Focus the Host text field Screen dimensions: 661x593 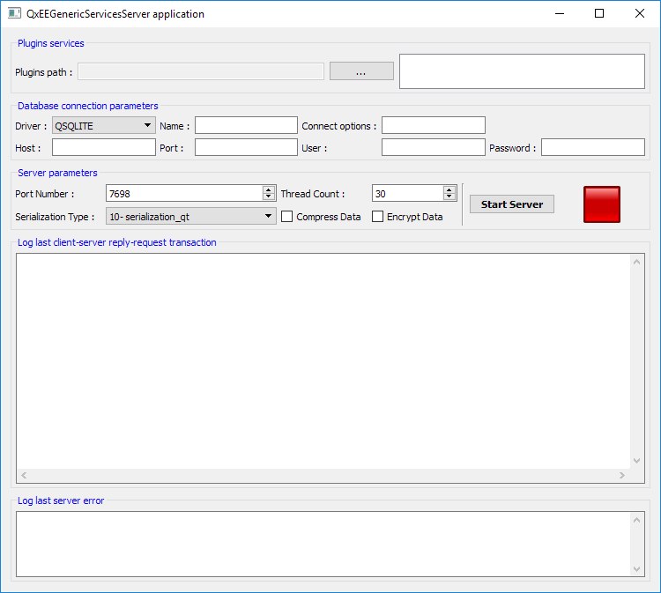[x=103, y=148]
